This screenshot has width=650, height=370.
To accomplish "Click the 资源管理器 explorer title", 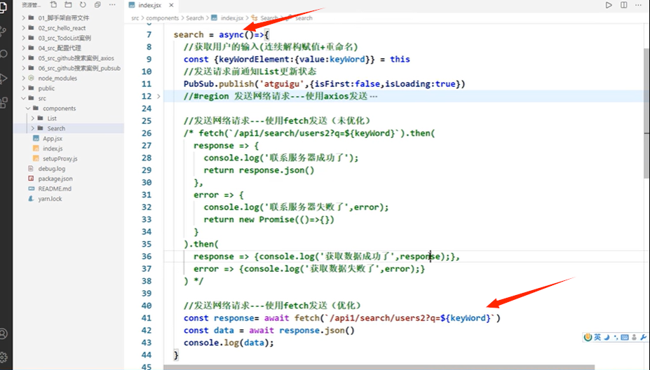I will pyautogui.click(x=31, y=5).
